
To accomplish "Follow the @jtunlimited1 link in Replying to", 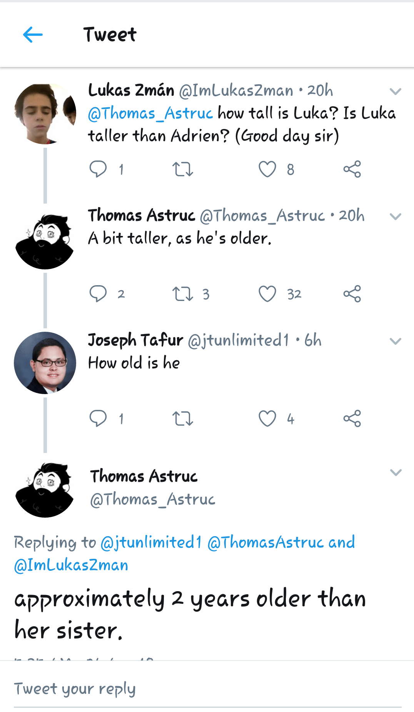I will click(x=151, y=543).
